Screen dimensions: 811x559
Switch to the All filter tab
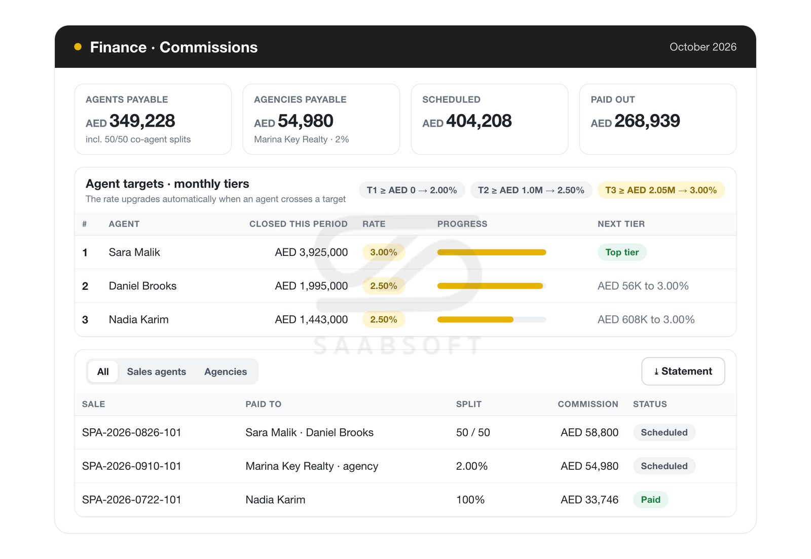pyautogui.click(x=103, y=371)
